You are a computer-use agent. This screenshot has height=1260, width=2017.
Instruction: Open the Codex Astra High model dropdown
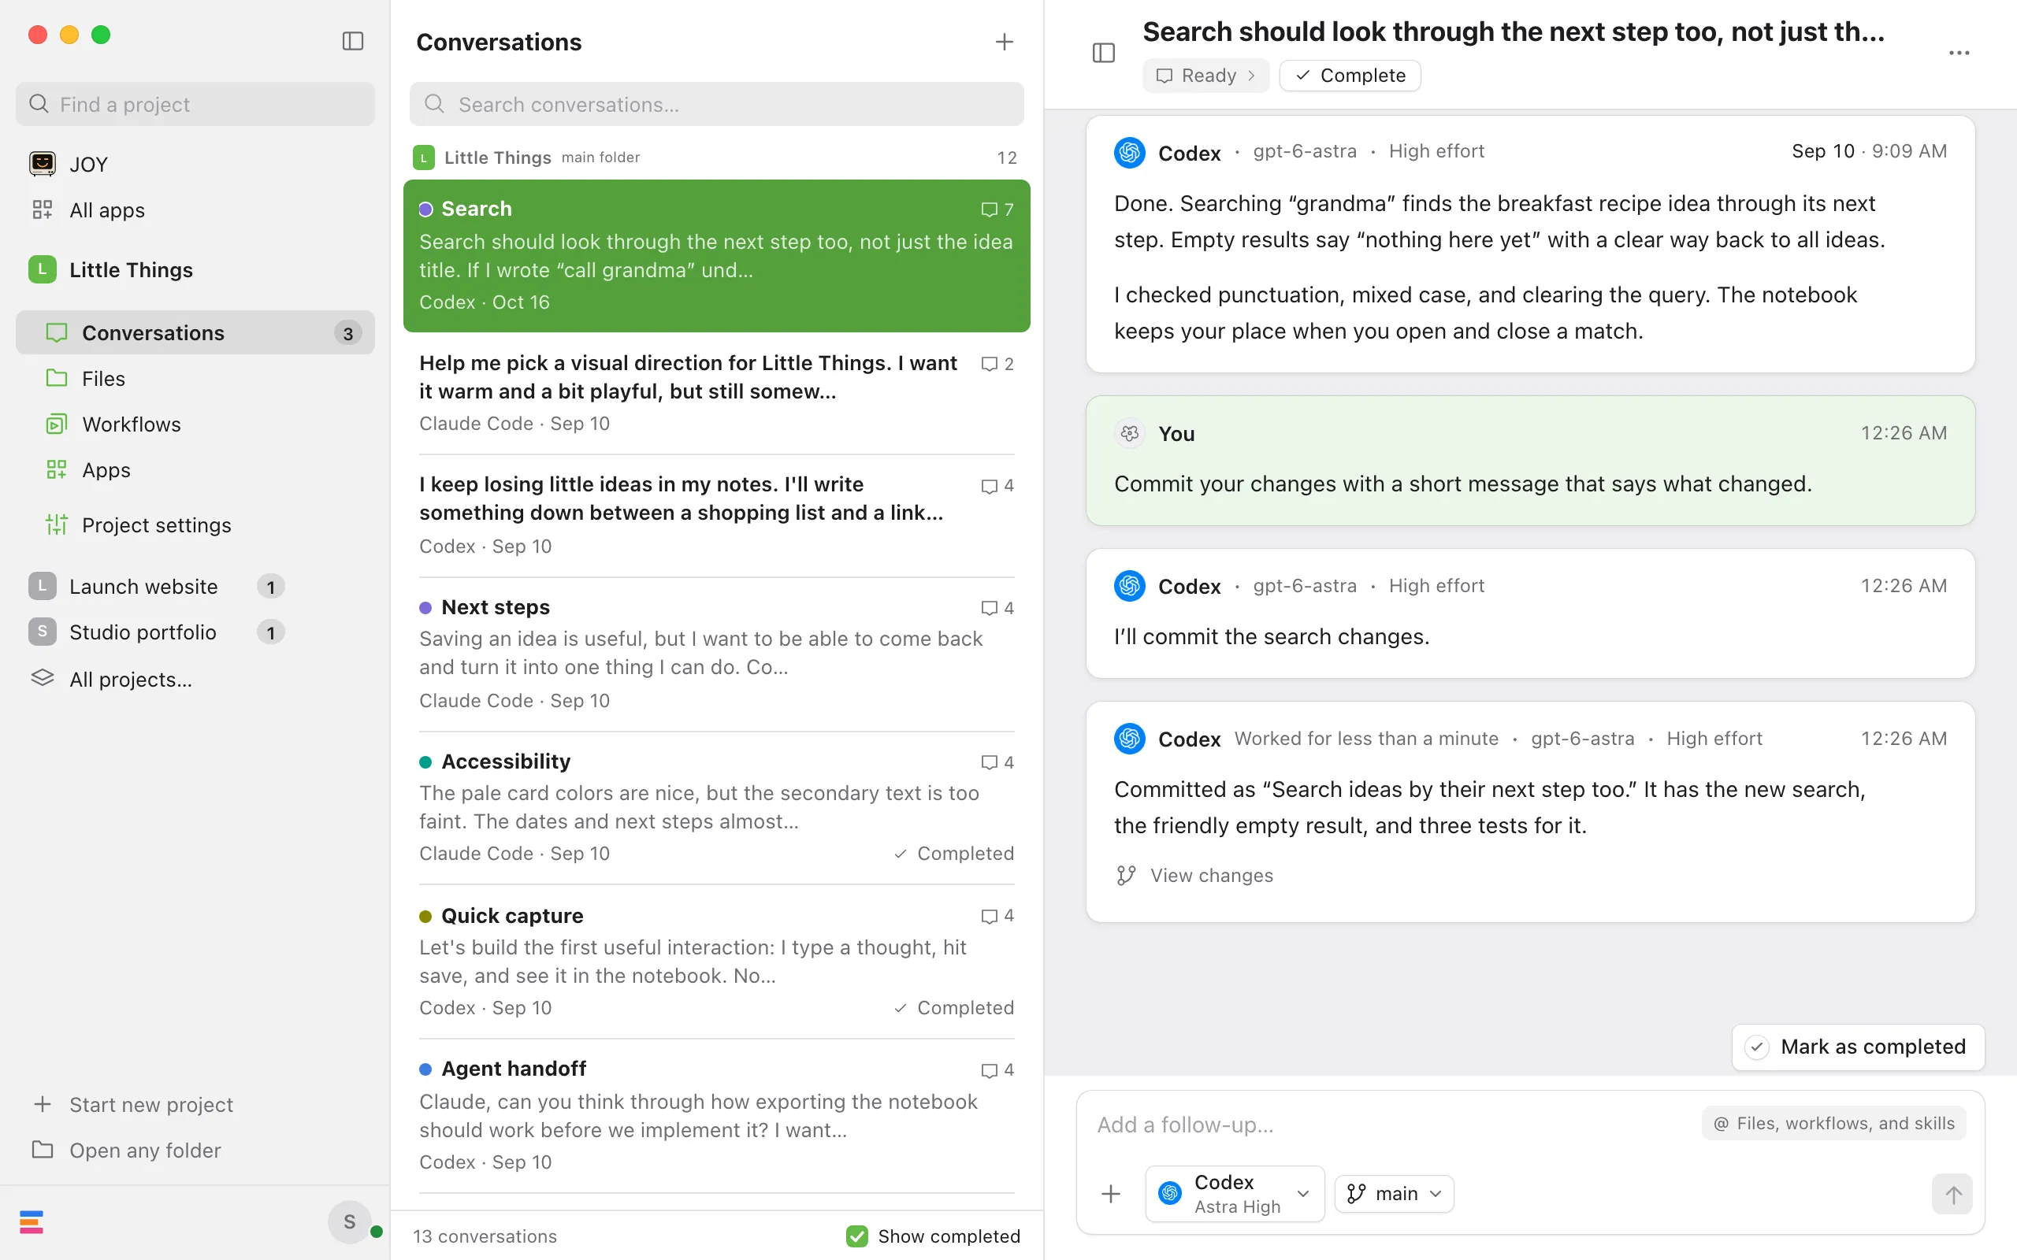1235,1194
